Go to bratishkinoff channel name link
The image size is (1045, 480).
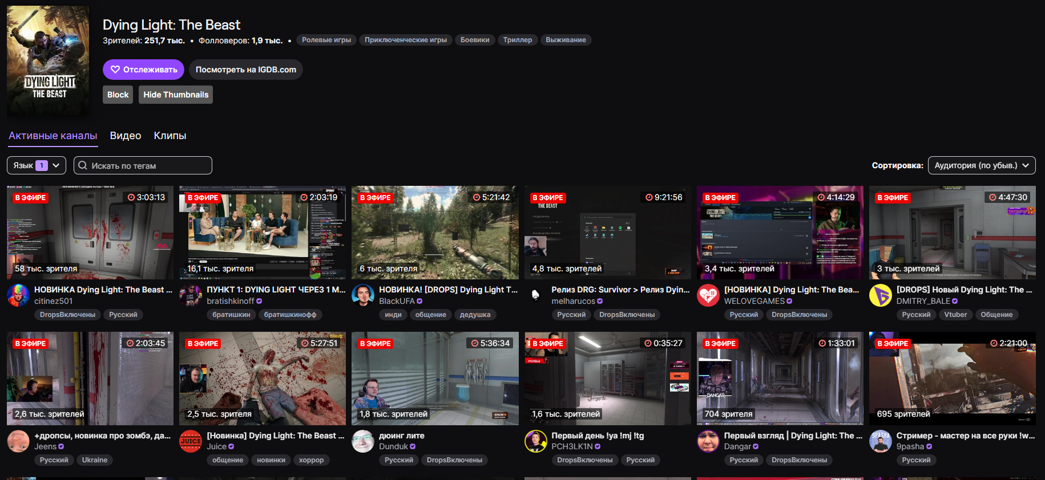(231, 301)
